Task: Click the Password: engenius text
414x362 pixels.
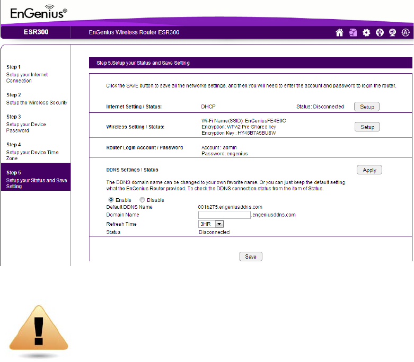Action: 224,154
